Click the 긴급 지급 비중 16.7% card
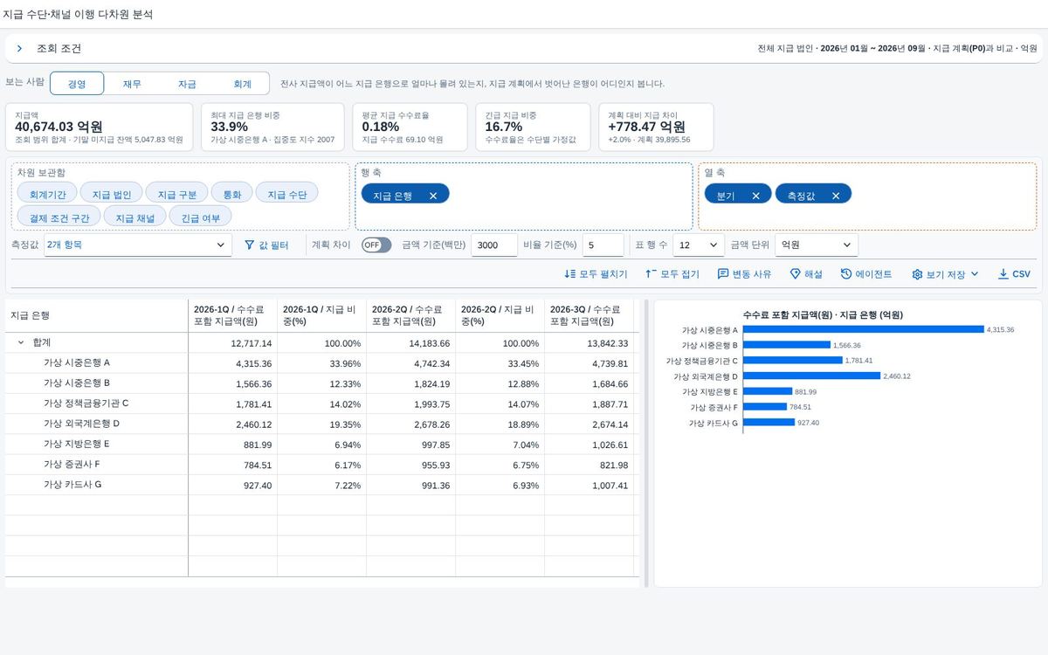The height and width of the screenshot is (655, 1048). click(x=534, y=127)
